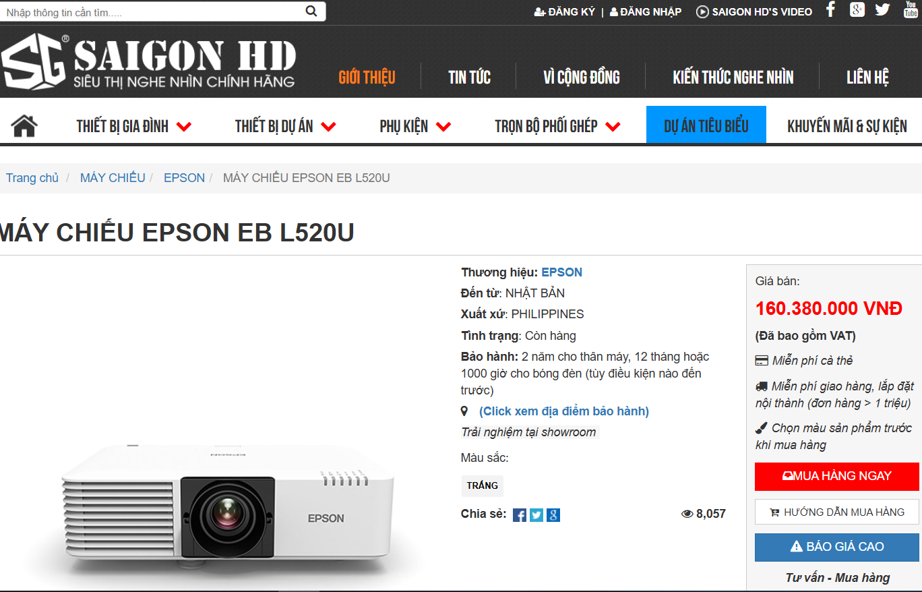Viewport: 922px width, 592px height.
Task: Open the Dự án tiêu biểu tab
Action: pyautogui.click(x=706, y=125)
